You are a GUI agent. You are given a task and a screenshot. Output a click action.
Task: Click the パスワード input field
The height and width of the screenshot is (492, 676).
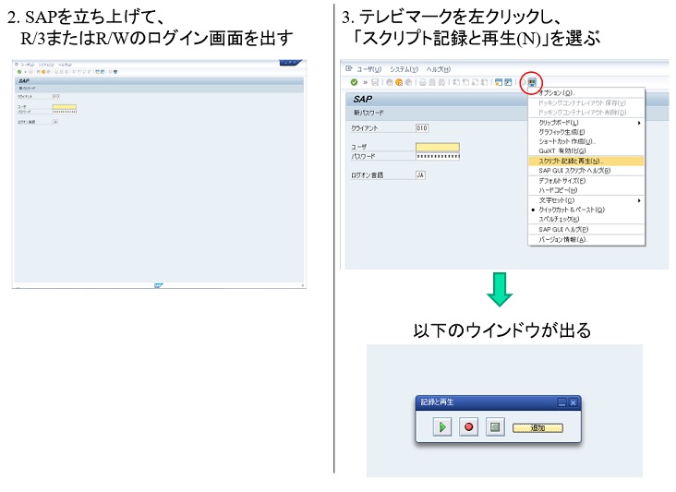(x=438, y=156)
